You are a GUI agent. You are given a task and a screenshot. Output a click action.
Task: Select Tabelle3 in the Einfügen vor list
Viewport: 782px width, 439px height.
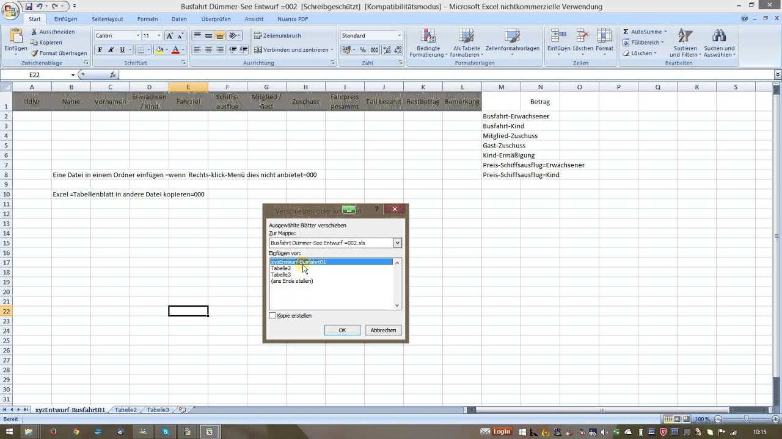pyautogui.click(x=281, y=275)
